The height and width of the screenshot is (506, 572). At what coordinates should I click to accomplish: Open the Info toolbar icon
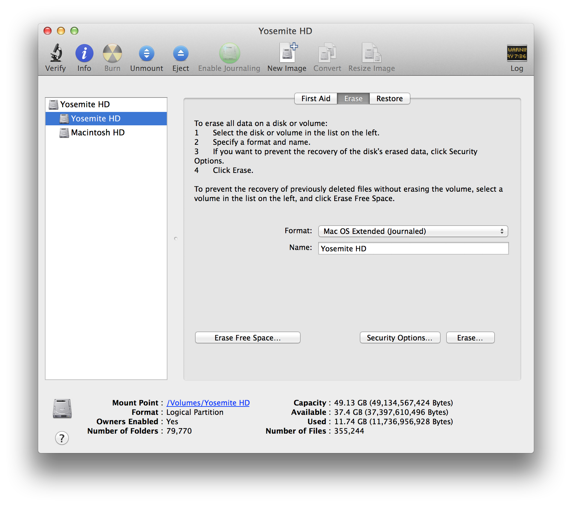[84, 53]
